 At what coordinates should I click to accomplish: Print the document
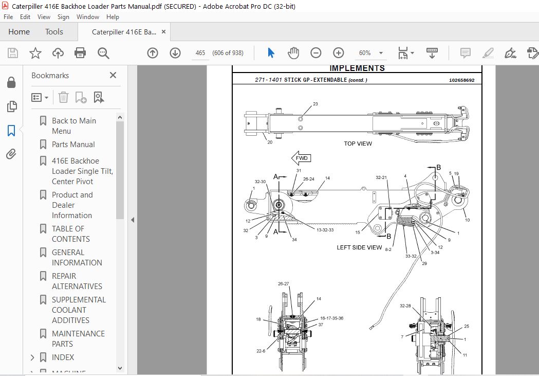coord(80,53)
